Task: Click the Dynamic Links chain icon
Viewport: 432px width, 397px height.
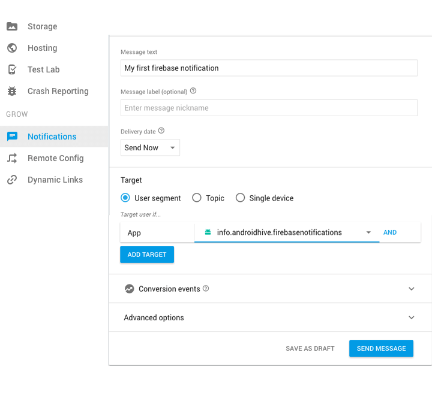Action: 12,180
